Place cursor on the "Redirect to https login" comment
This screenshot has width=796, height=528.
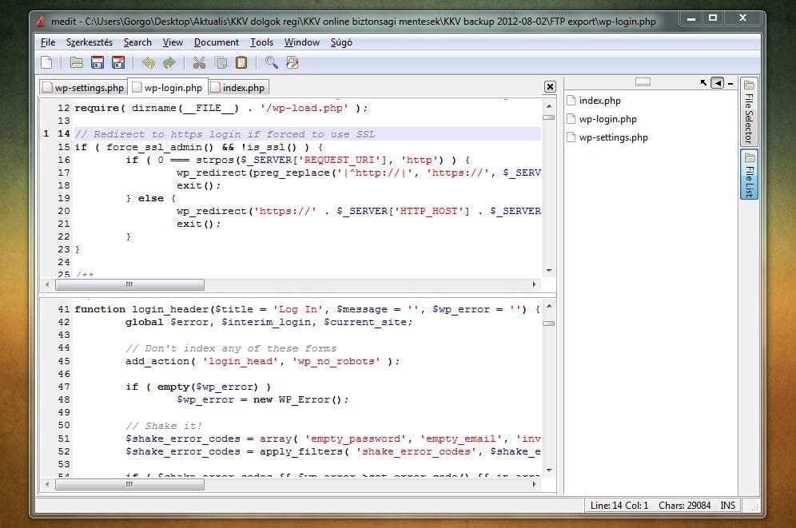[x=225, y=134]
